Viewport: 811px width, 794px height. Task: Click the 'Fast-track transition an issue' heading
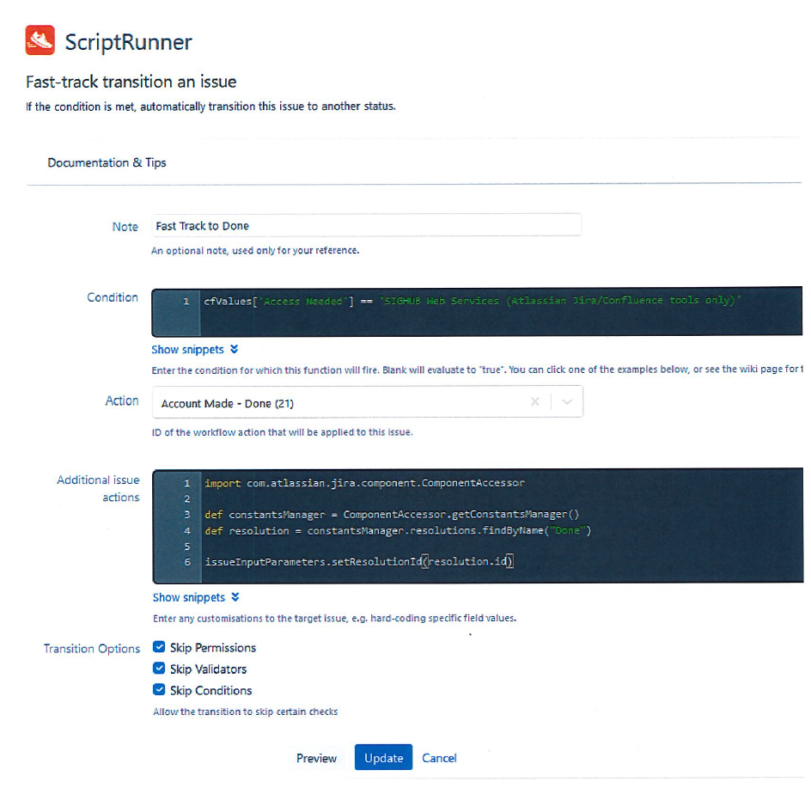131,82
